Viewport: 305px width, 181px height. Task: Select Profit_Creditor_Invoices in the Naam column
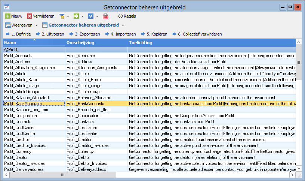pos(25,145)
